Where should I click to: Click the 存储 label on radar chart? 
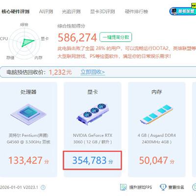coord(10,58)
